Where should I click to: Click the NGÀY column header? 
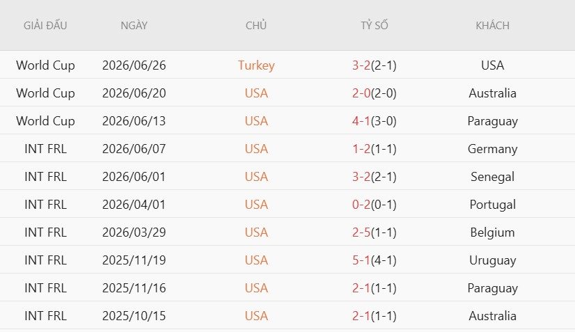[134, 25]
